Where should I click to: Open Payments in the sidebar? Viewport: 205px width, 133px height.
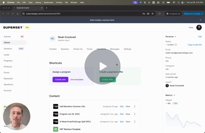coord(14,79)
